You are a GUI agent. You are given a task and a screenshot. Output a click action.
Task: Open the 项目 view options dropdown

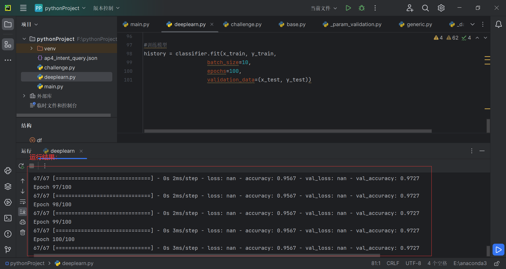[x=30, y=24]
